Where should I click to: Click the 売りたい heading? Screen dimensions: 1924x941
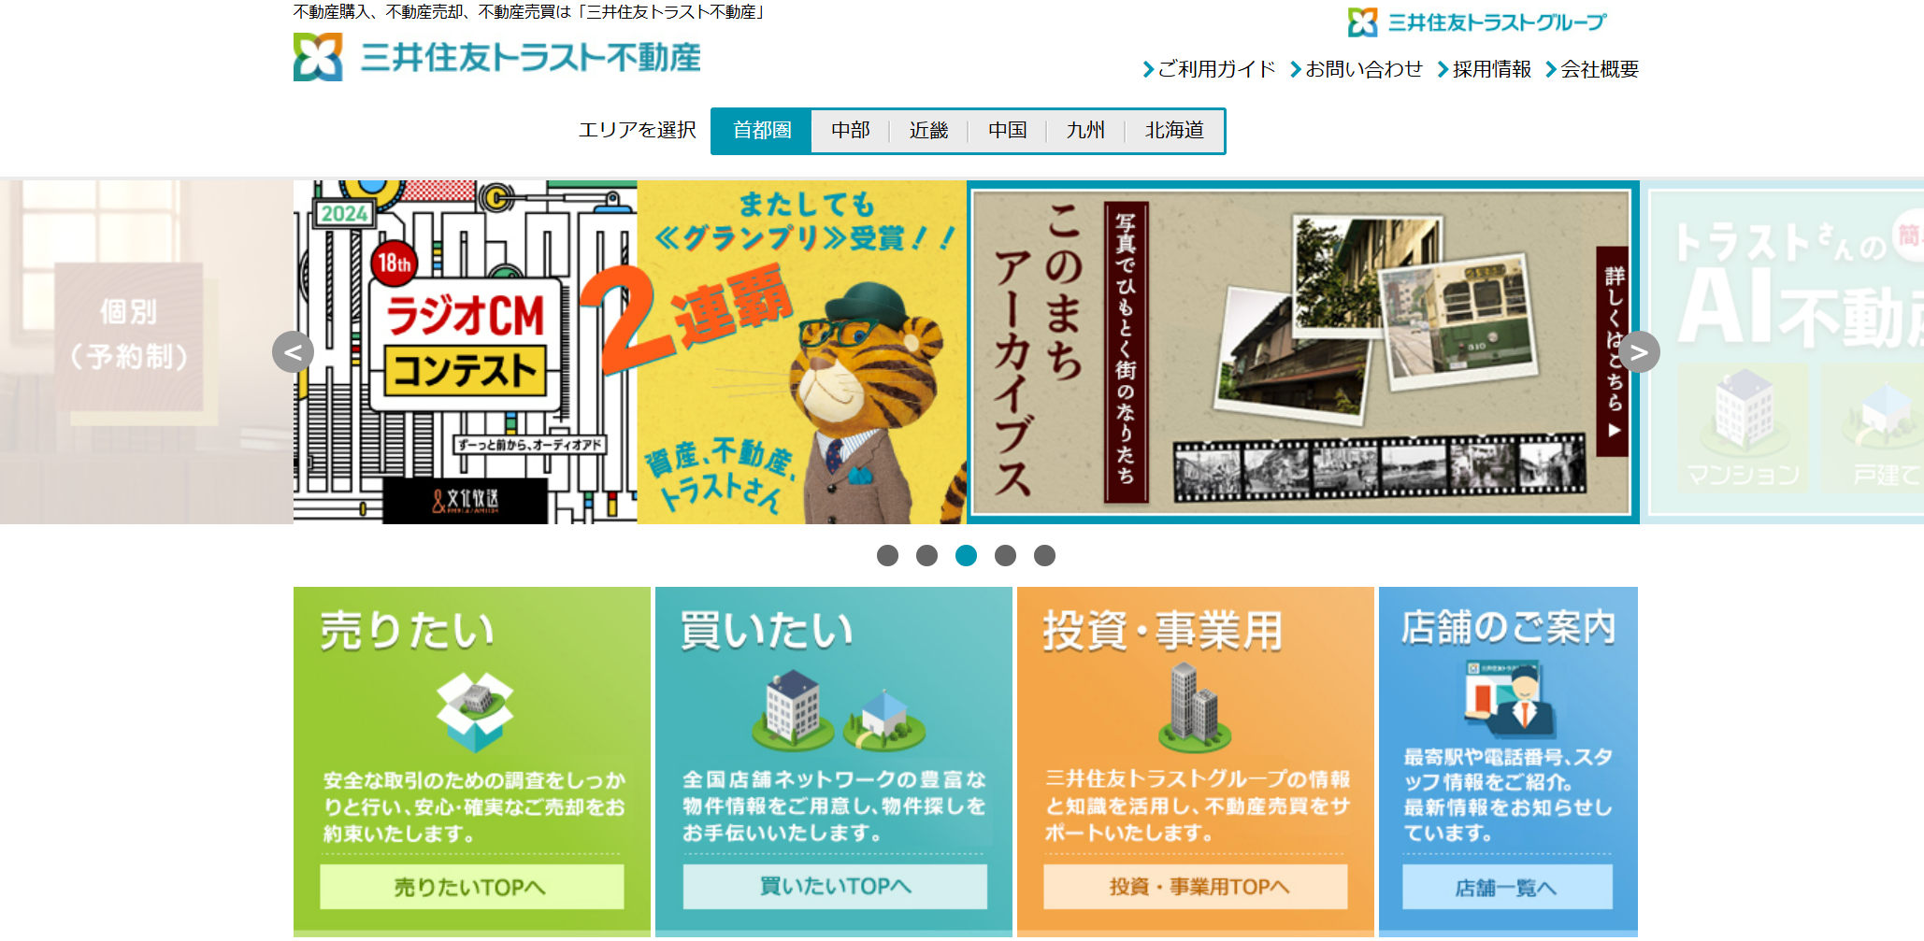[407, 630]
